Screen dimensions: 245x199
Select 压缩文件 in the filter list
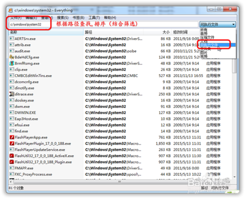tap(207, 38)
